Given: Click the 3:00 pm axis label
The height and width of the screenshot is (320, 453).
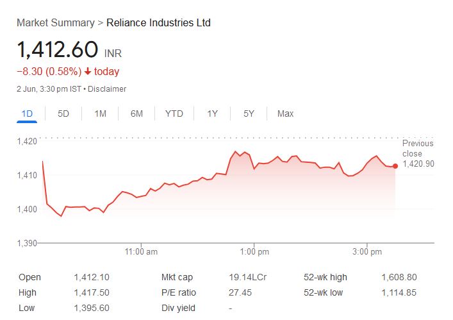Looking at the screenshot, I should coord(367,252).
